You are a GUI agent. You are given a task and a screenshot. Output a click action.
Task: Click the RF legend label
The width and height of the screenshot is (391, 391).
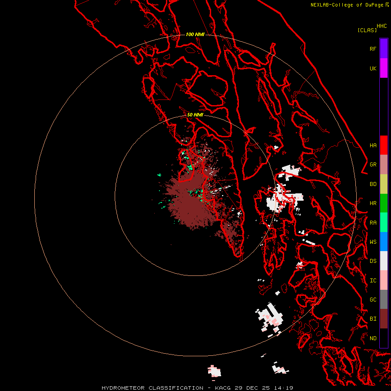click(373, 49)
